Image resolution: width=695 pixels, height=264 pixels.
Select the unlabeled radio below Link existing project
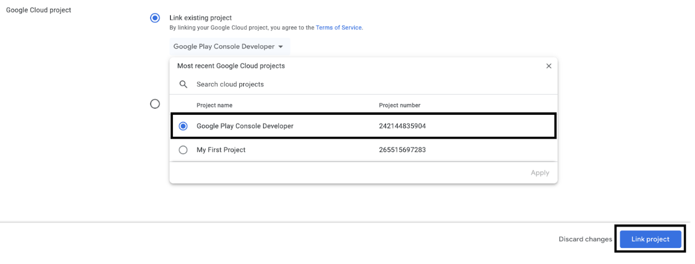155,104
